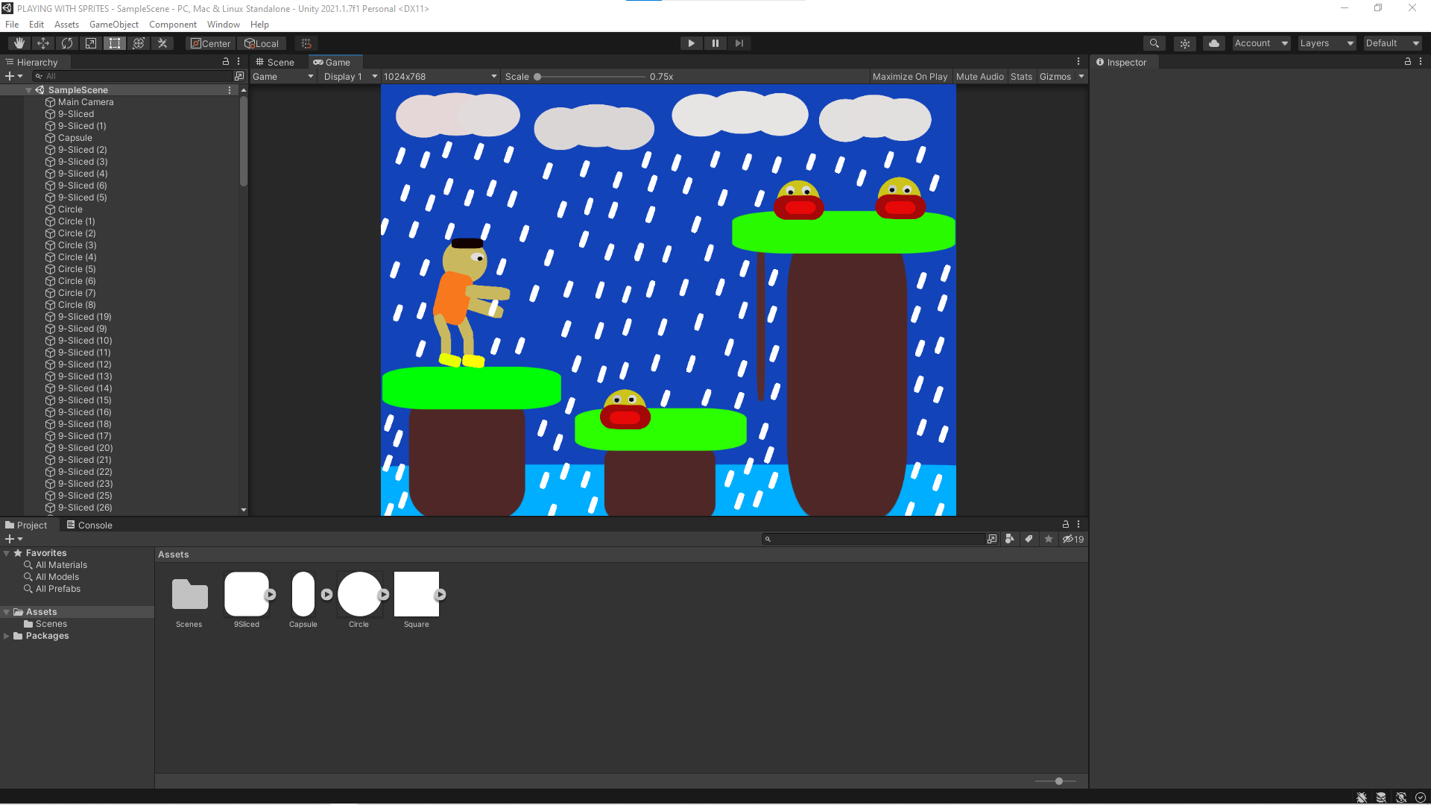Screen dimensions: 1431x805
Task: Select the Move tool
Action: 42,42
